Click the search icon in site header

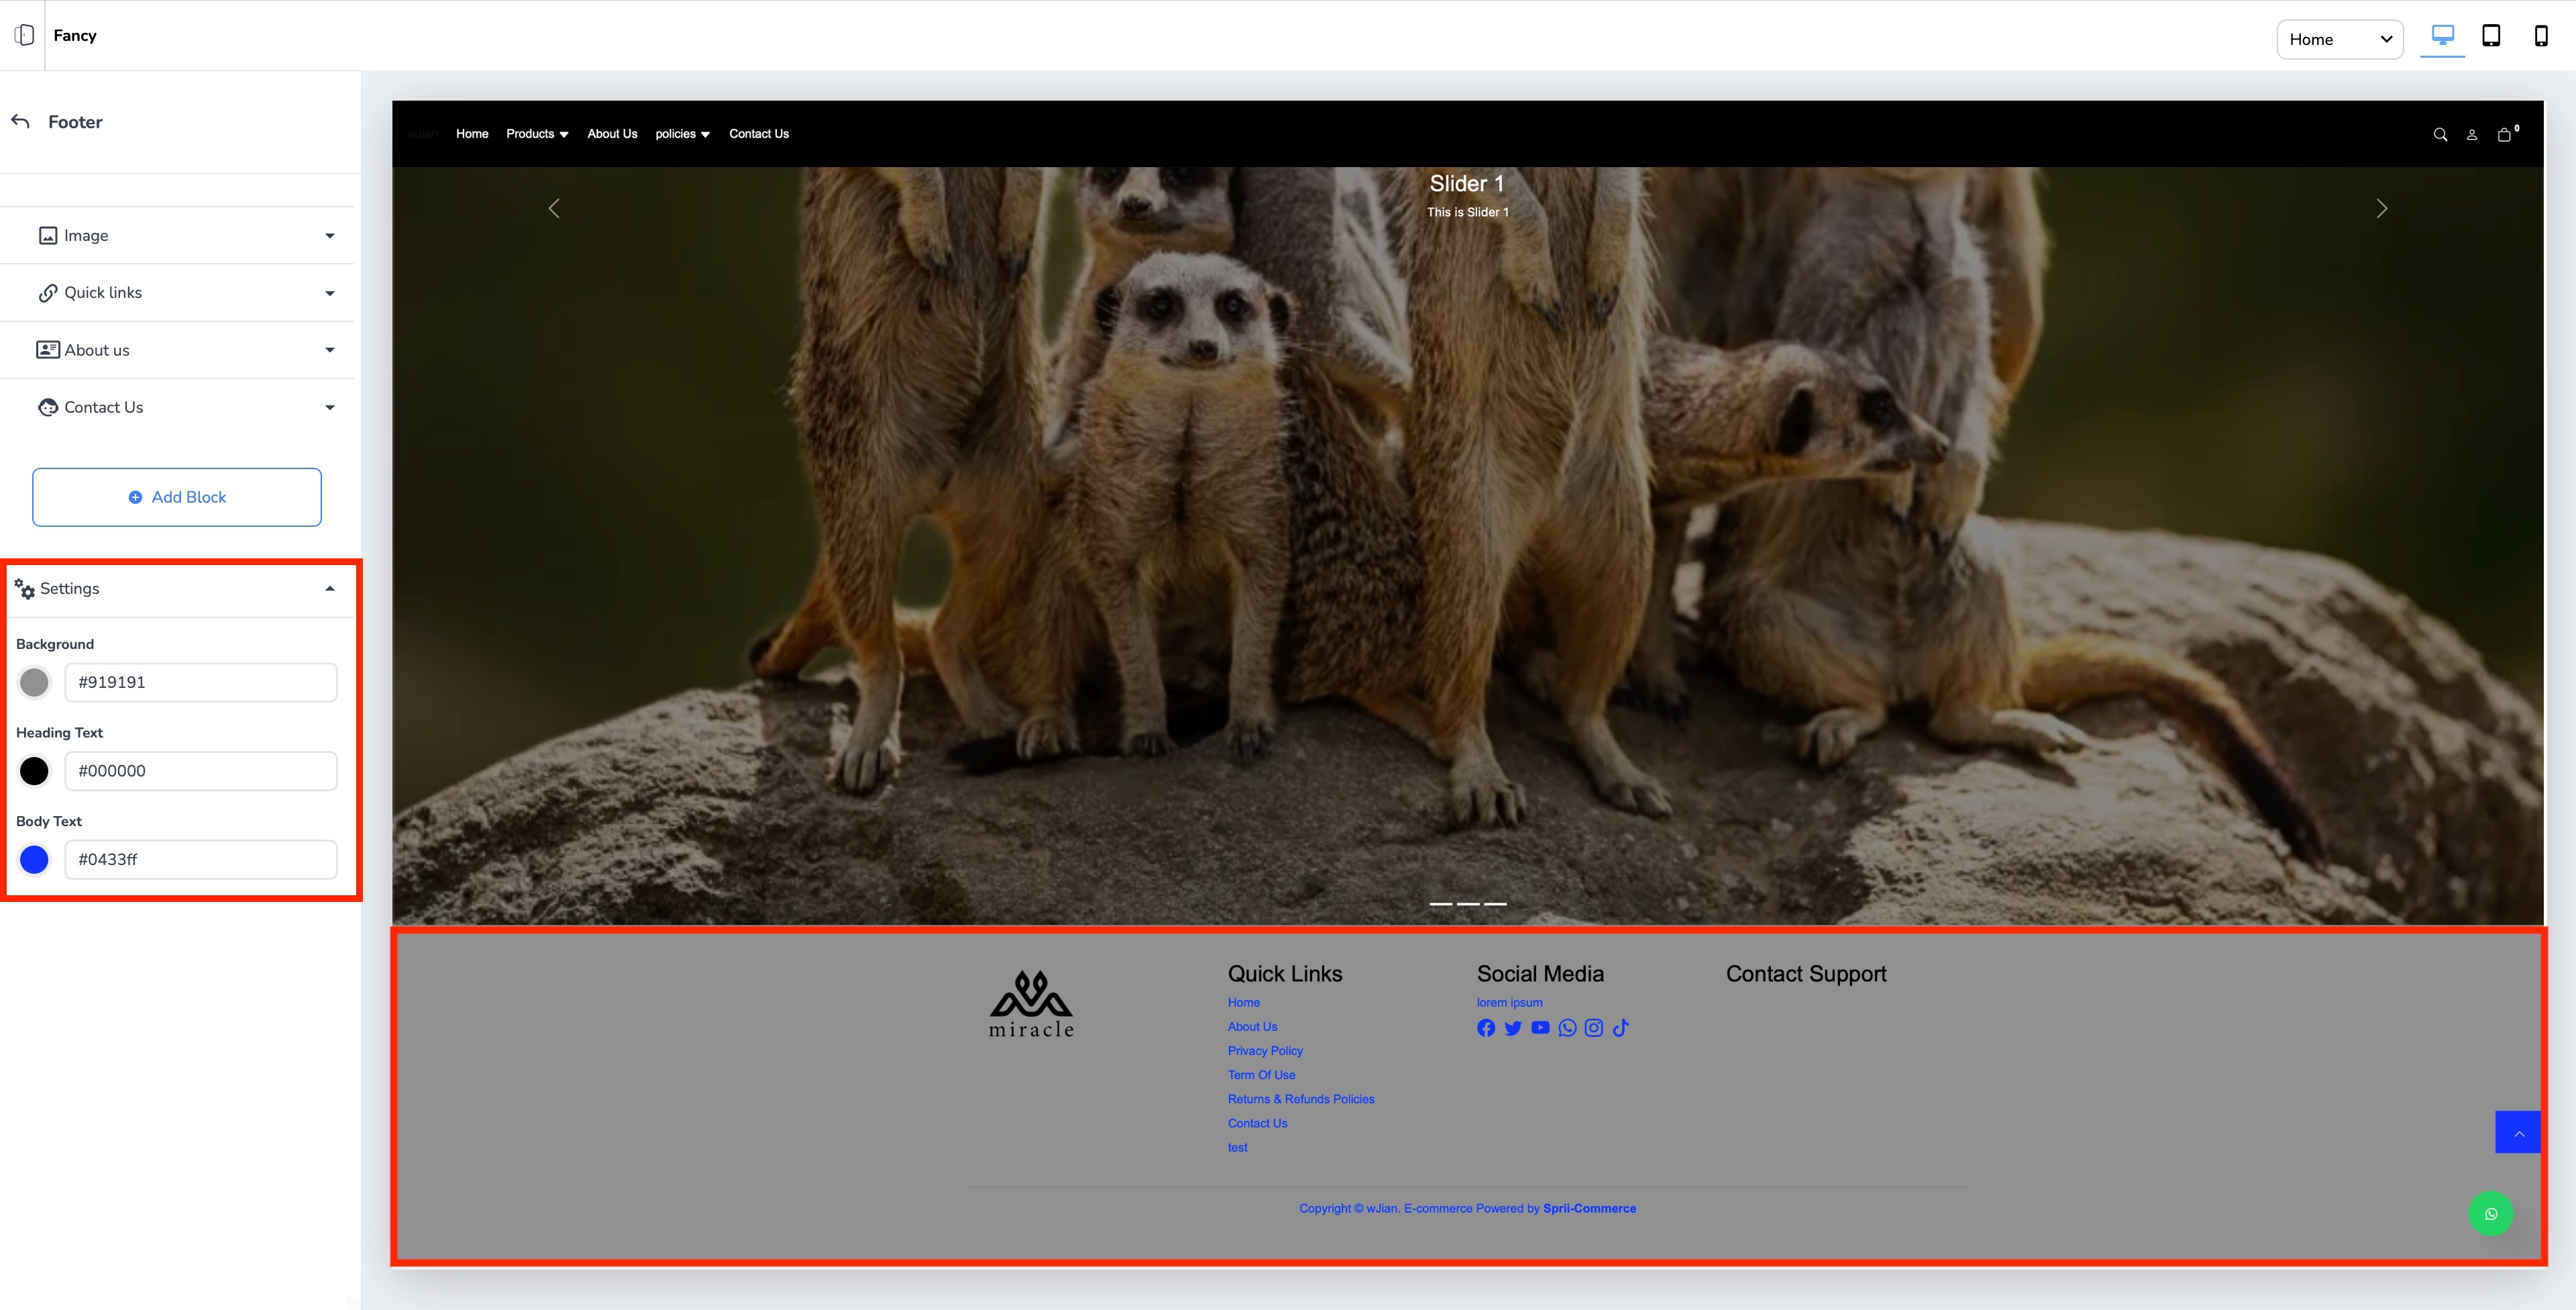tap(2440, 134)
